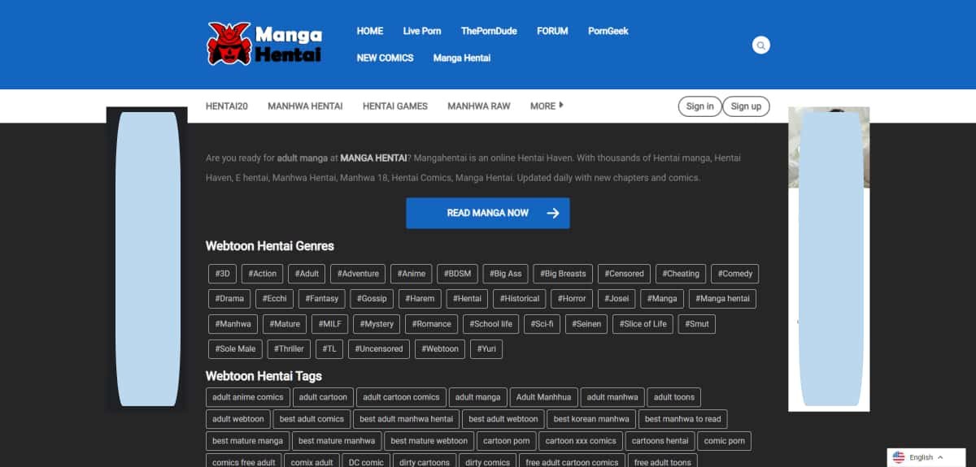This screenshot has width=976, height=467.
Task: Click the best manhwa to read tag
Action: (683, 419)
